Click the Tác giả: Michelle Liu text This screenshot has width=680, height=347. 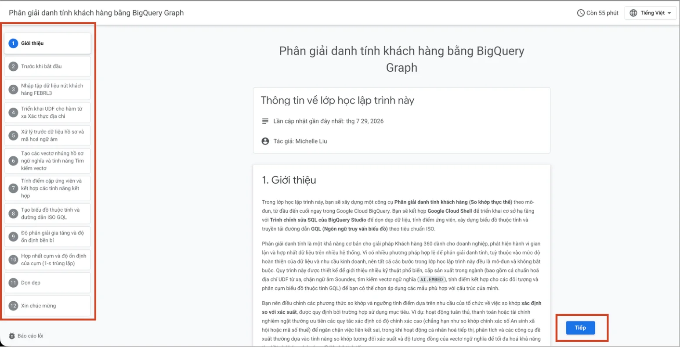coord(300,141)
